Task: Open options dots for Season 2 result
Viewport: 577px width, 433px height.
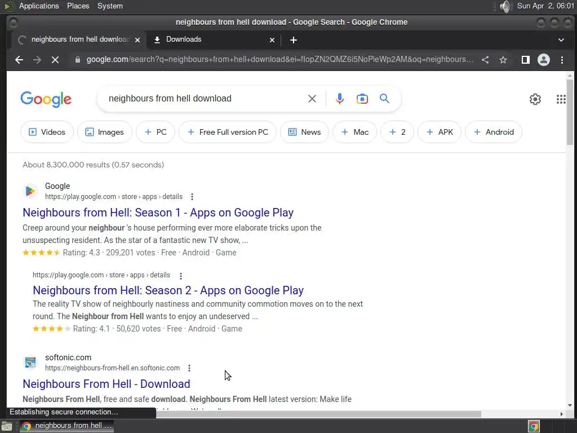Action: tap(181, 276)
